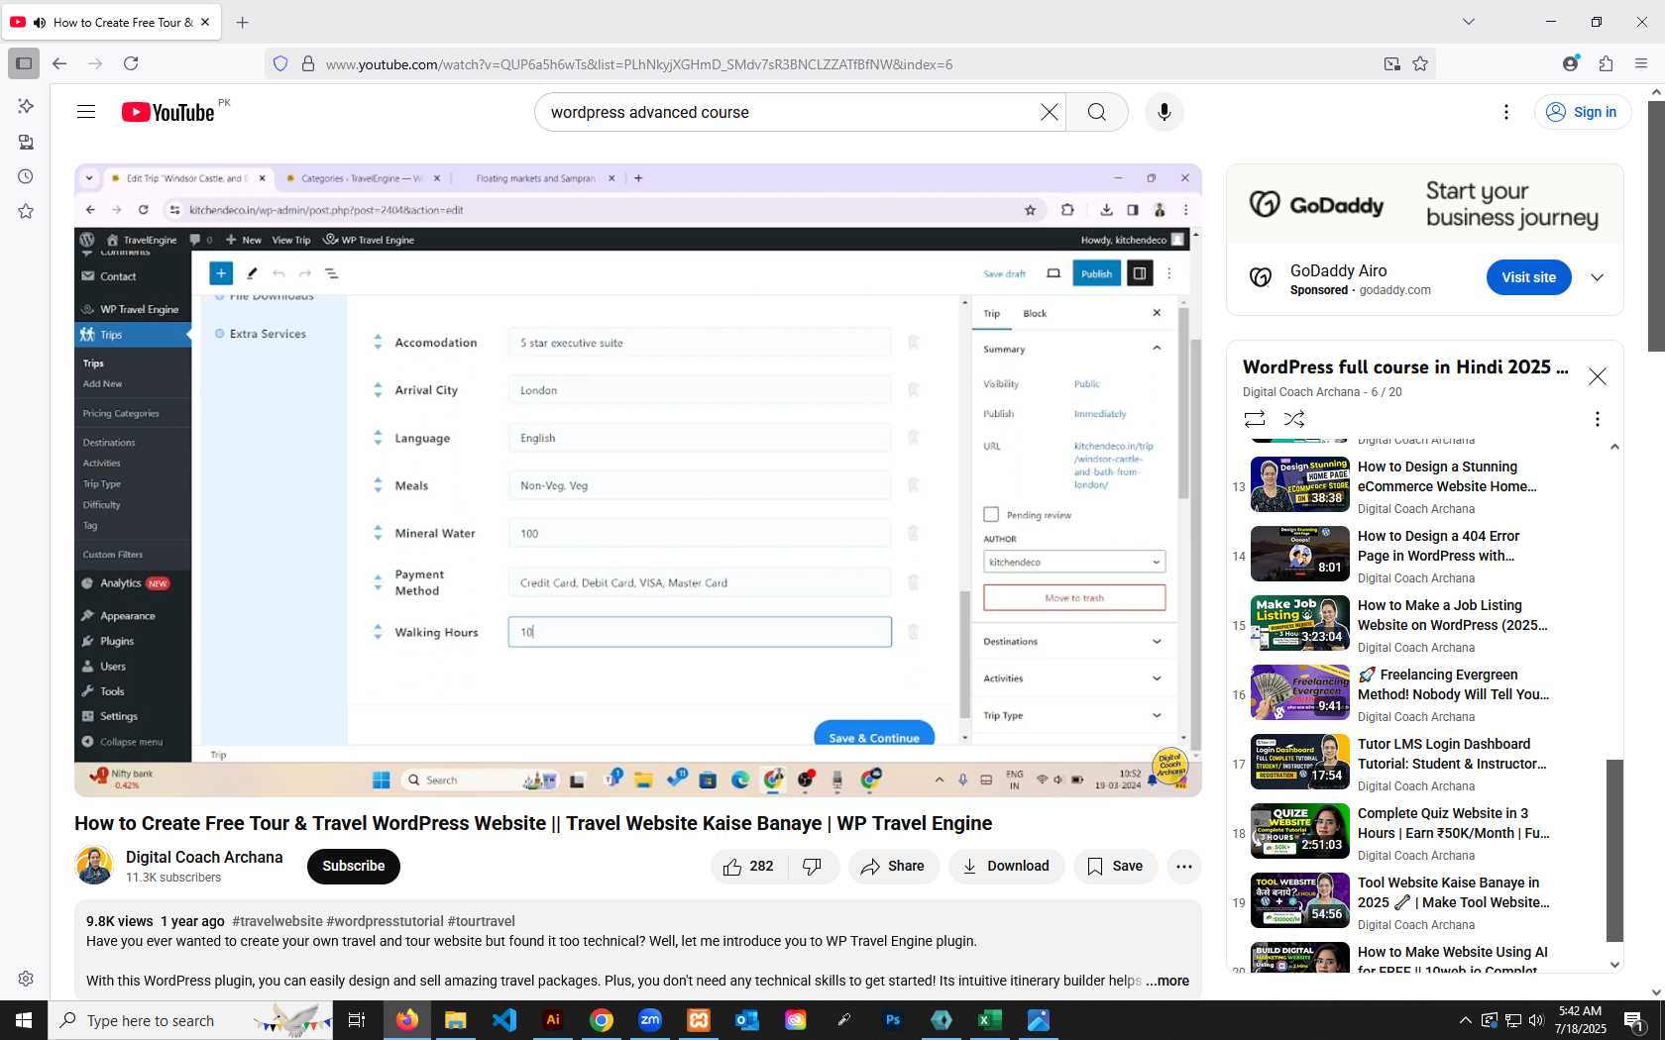Open Digital Coach Archana channel avatar
1665x1040 pixels.
point(94,866)
